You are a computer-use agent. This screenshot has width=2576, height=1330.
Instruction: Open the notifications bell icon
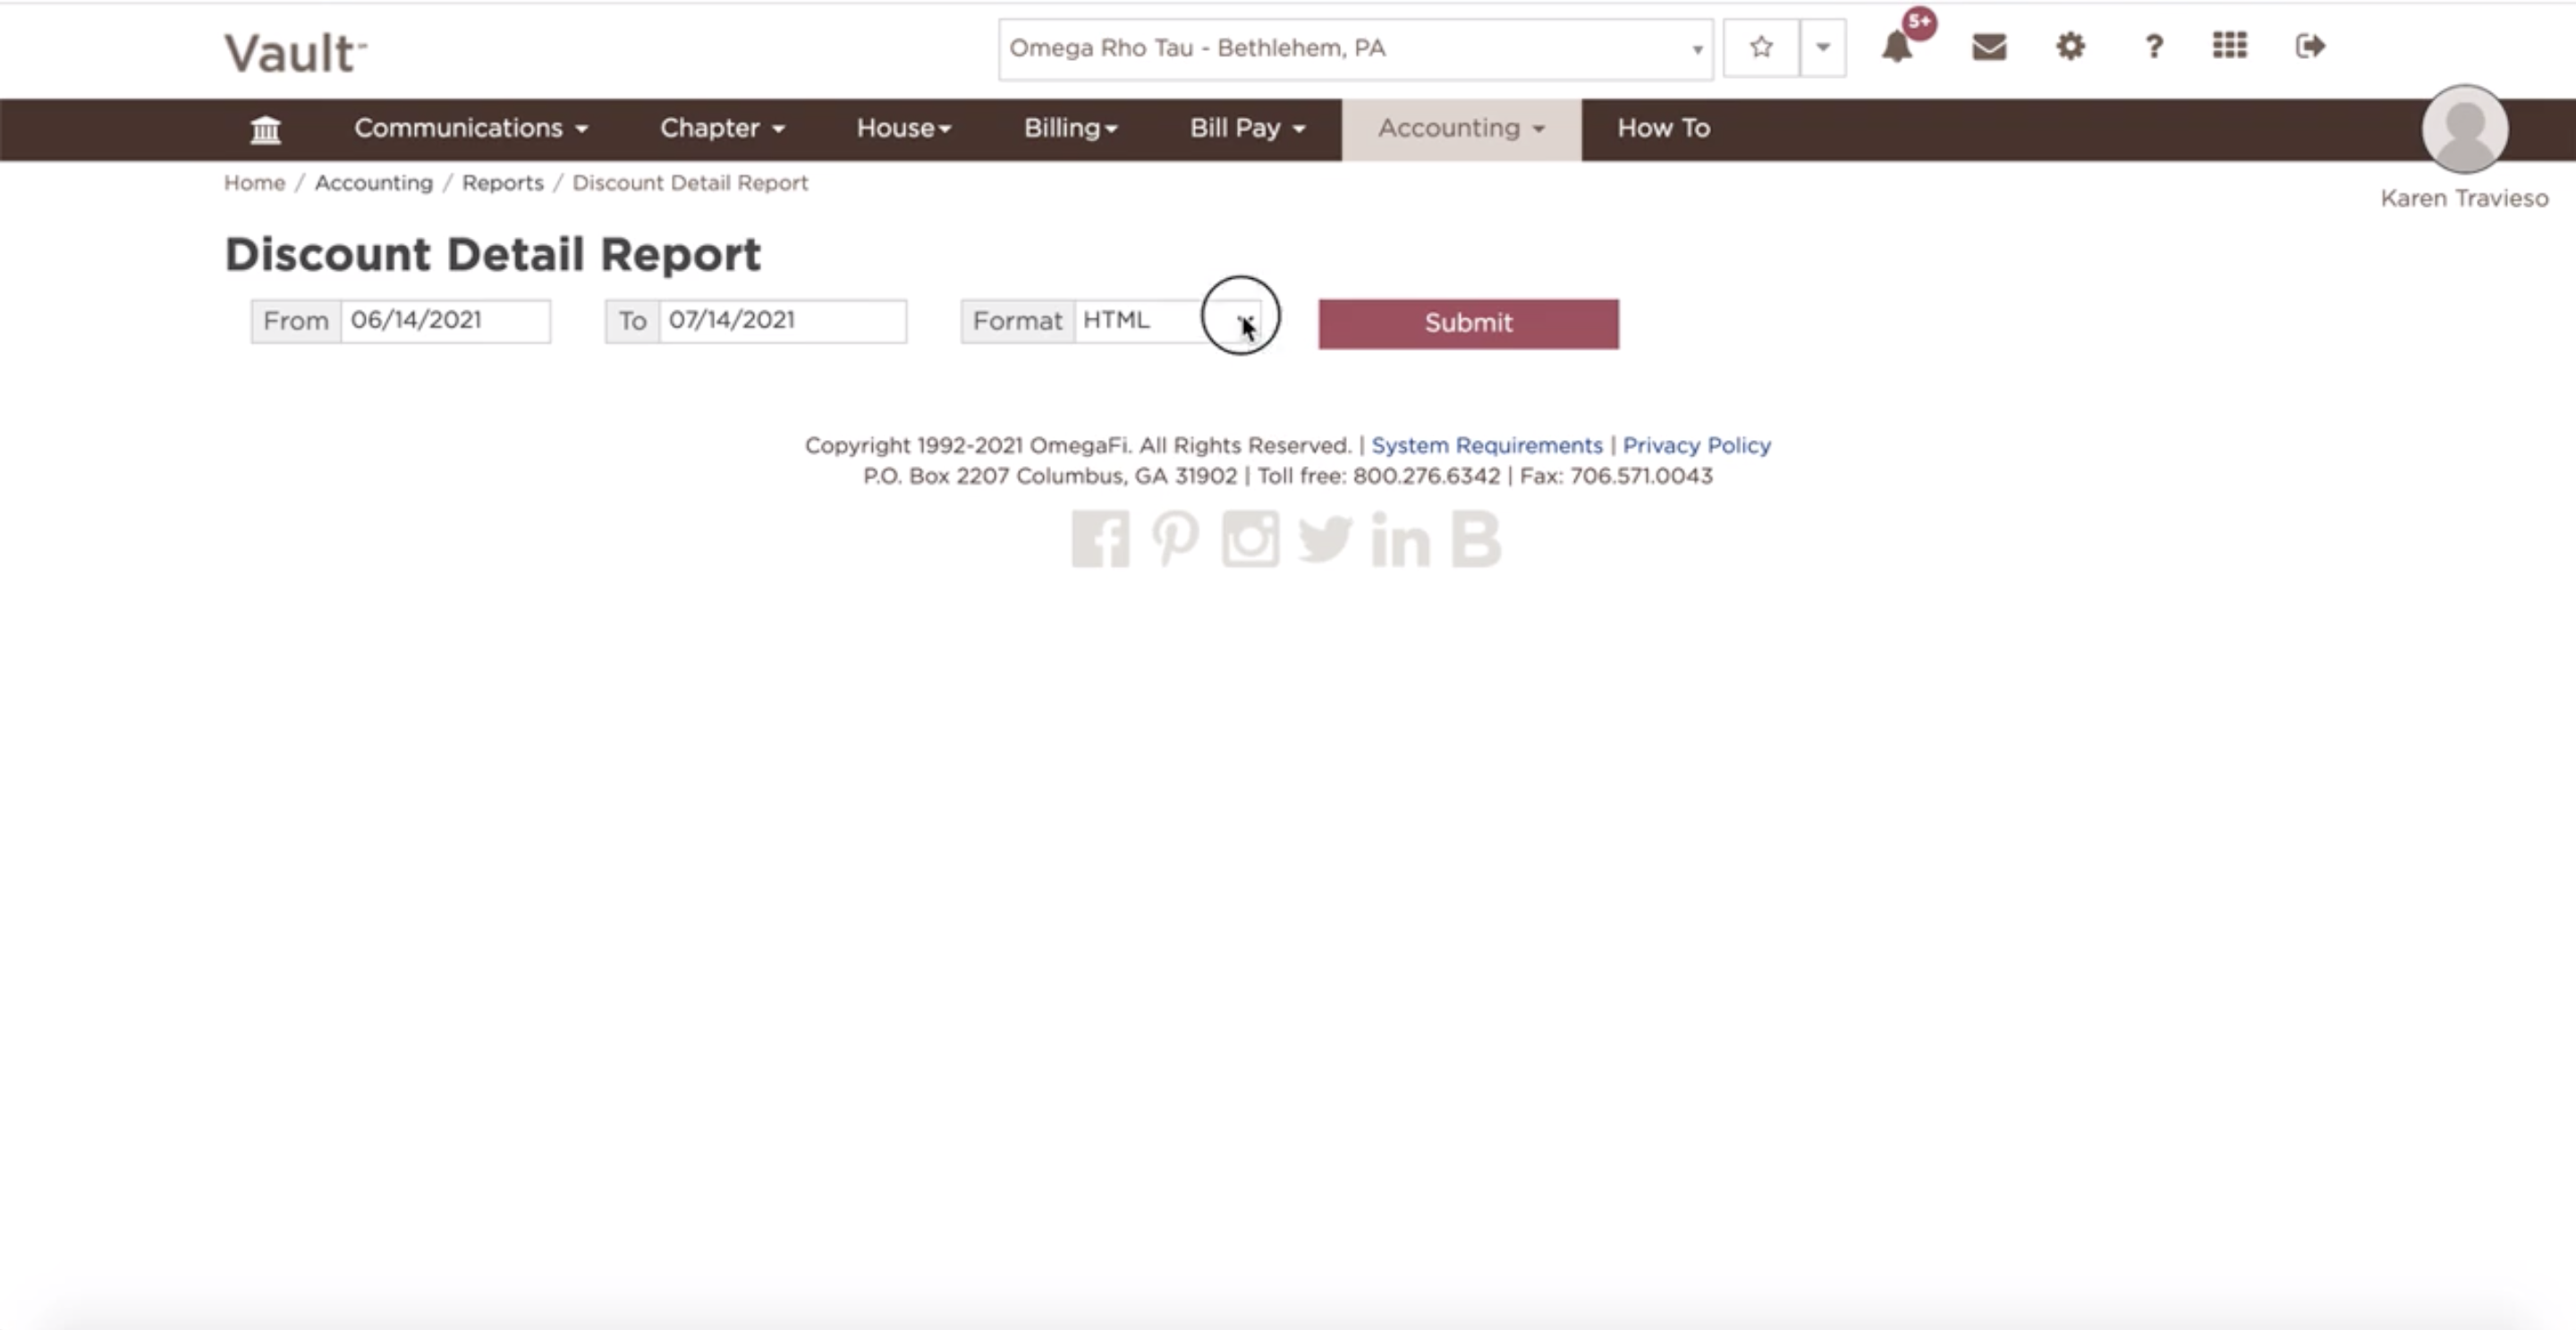(x=1897, y=47)
